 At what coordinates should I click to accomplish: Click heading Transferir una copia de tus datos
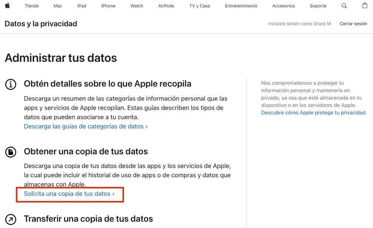88,219
